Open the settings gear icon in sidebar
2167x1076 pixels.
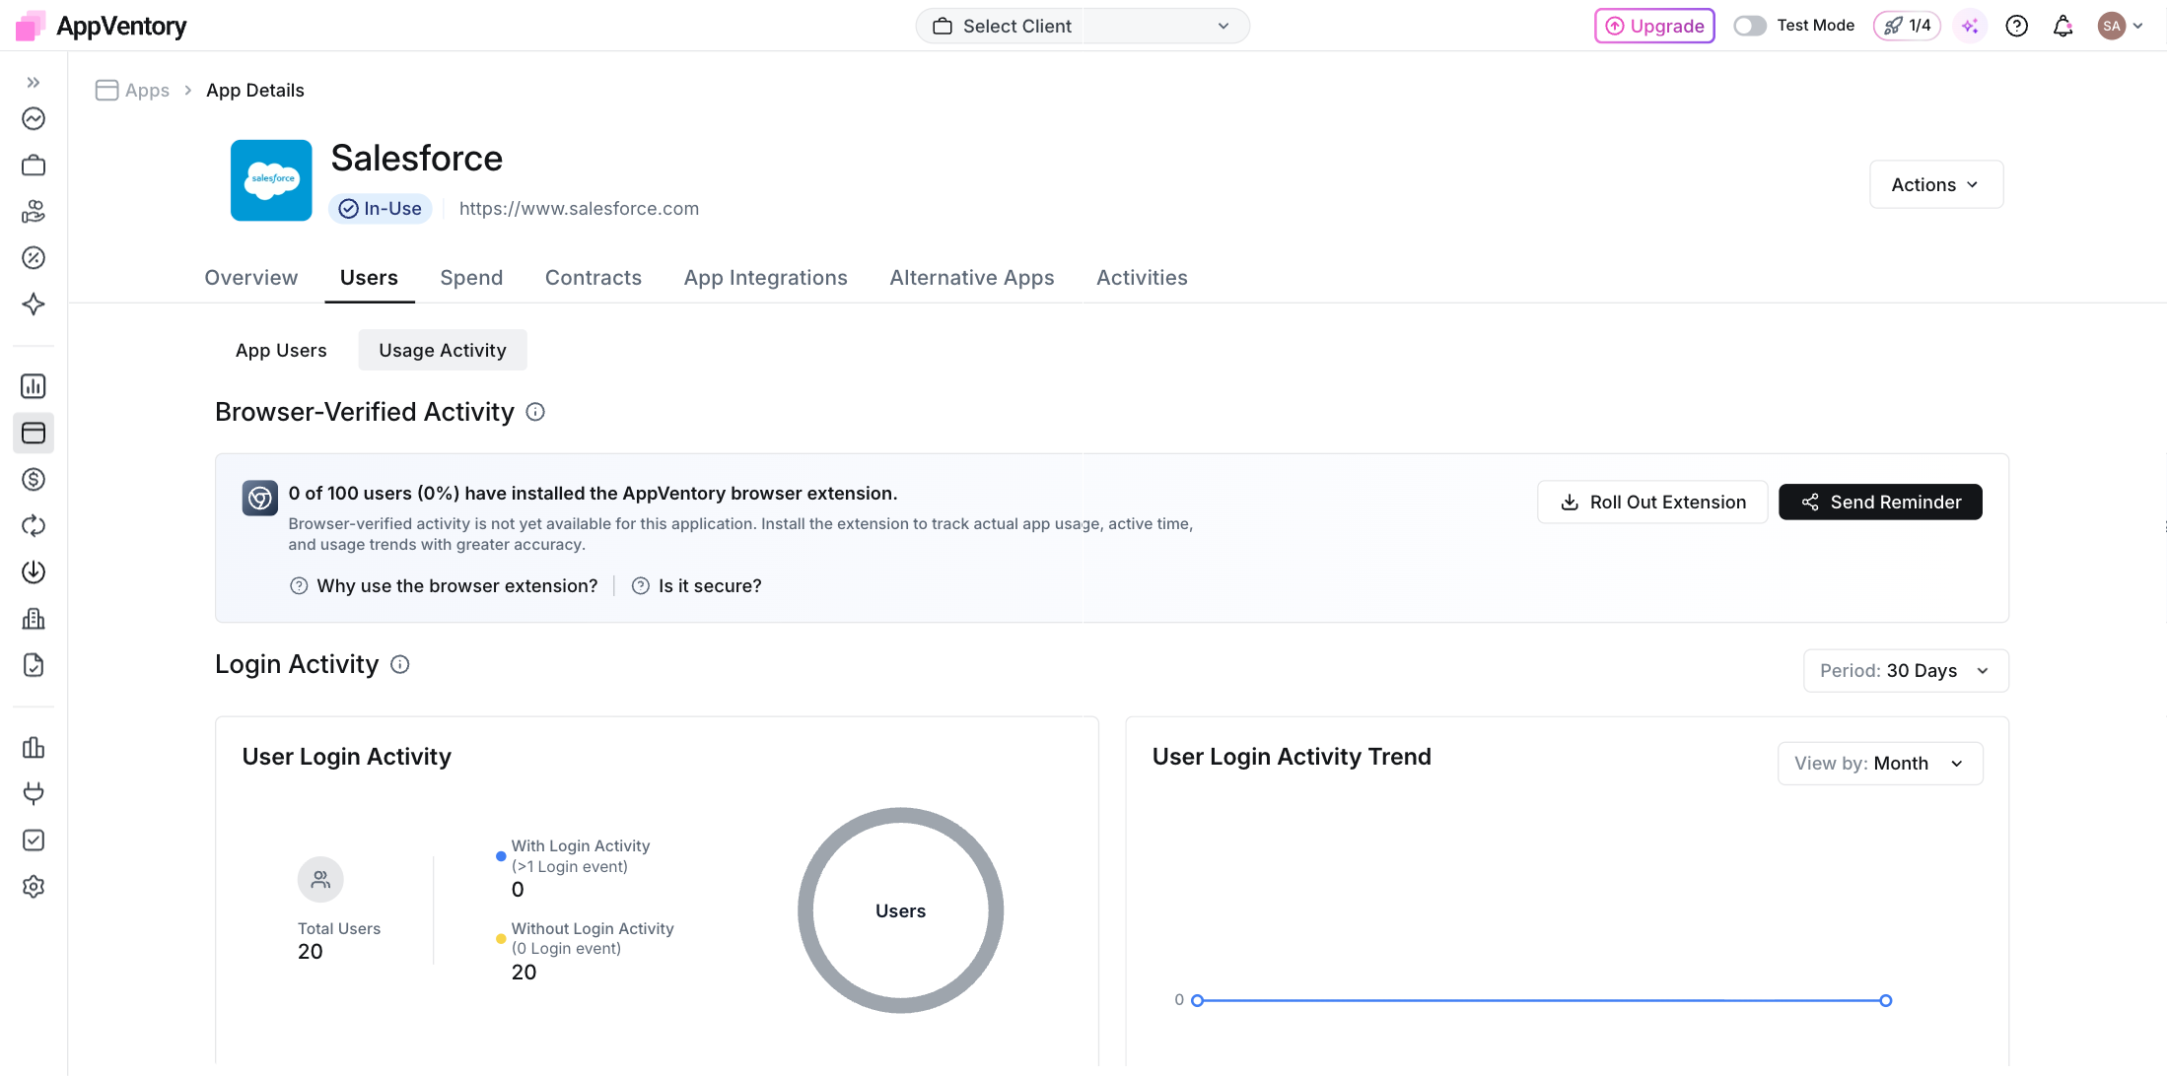[34, 887]
